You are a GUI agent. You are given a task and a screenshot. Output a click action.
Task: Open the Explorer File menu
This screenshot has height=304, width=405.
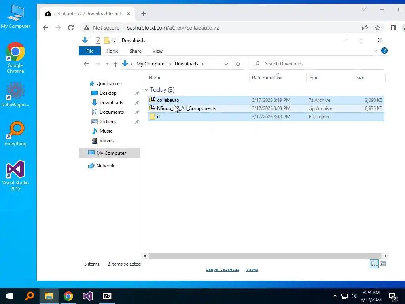tap(90, 51)
